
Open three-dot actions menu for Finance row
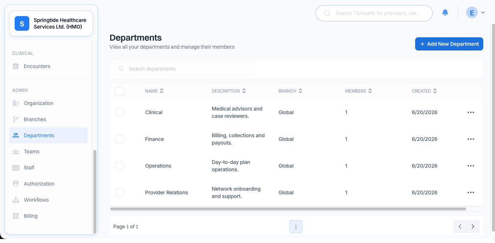click(471, 139)
